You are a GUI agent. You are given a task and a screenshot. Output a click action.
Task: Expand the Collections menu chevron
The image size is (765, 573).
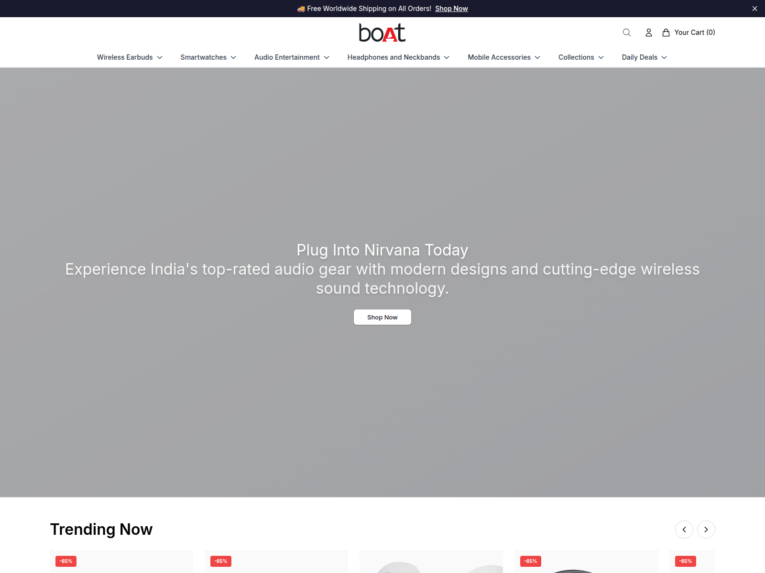(601, 57)
